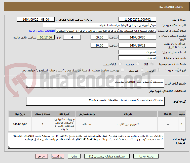Click the item name cell 'کامپیوتر تین کلاینت'

[128, 124]
